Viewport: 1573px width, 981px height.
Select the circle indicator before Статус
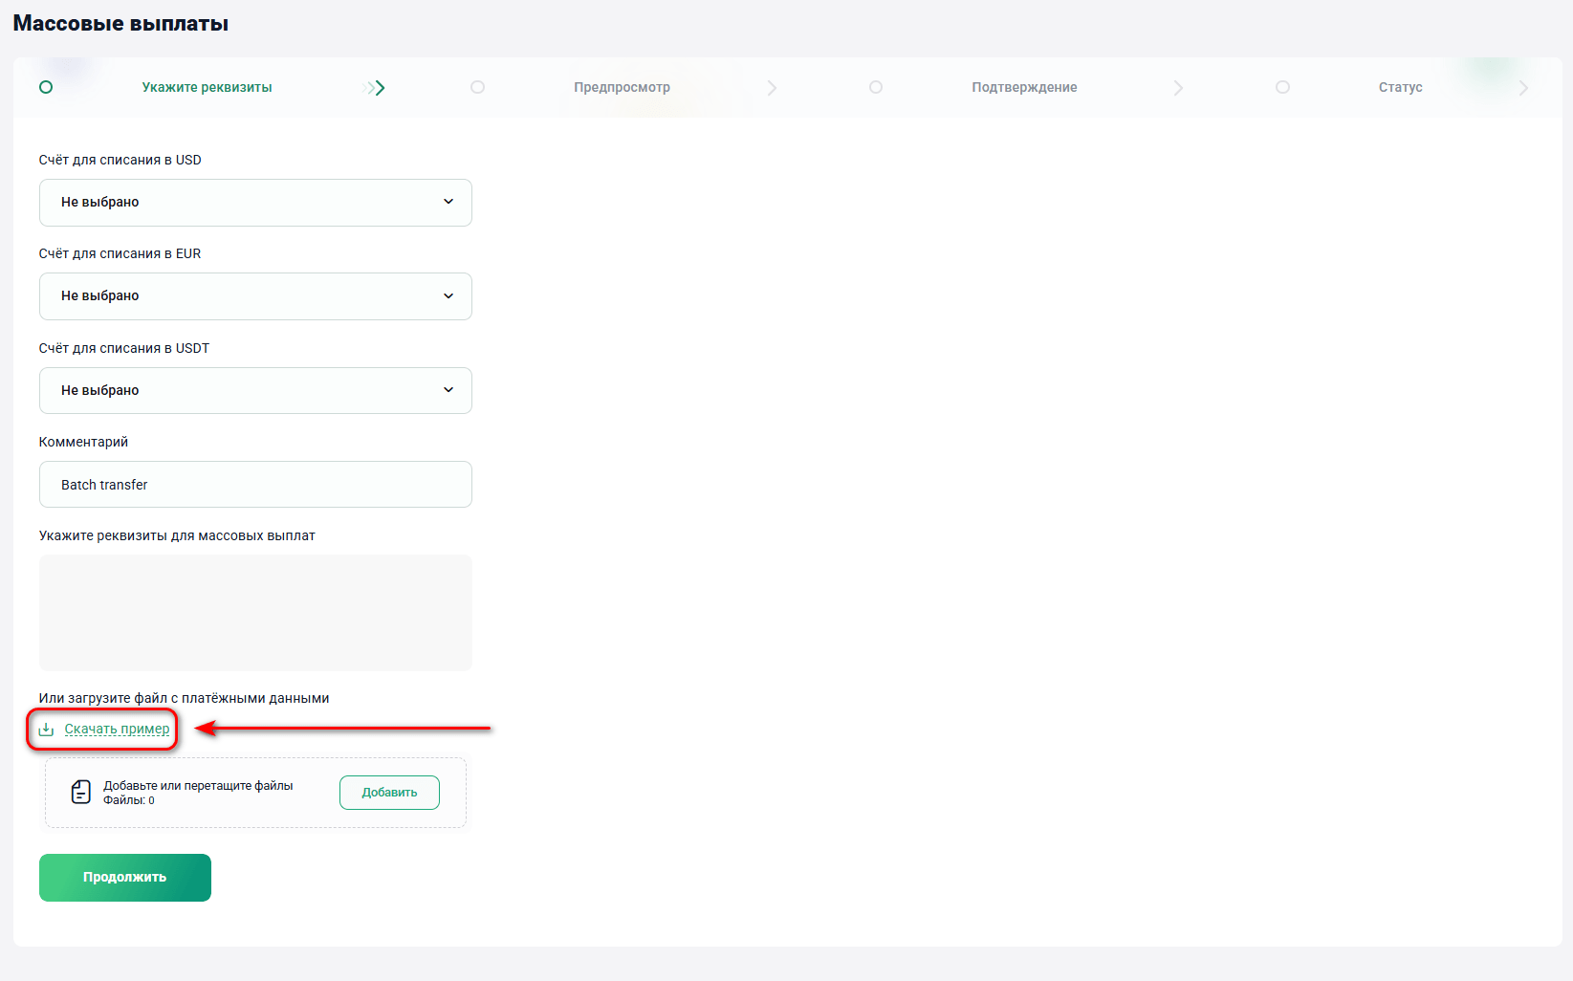coord(1282,87)
